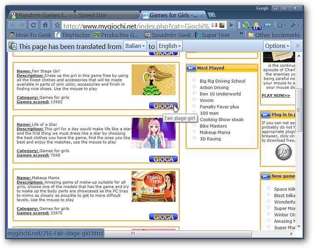Viewport: 313px width, 248px height.
Task: Change target language English dropdown
Action: coord(170,46)
